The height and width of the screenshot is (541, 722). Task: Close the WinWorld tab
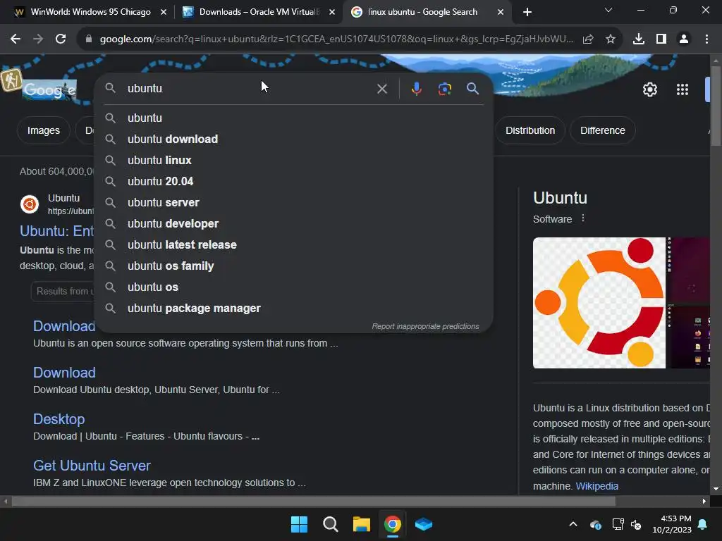[164, 12]
